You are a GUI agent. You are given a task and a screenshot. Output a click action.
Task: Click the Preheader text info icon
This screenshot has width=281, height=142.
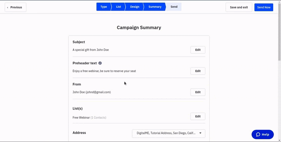coord(100,63)
